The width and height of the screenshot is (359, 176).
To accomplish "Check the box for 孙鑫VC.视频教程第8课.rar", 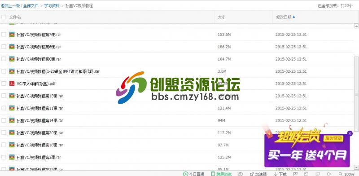I will [x=4, y=59].
